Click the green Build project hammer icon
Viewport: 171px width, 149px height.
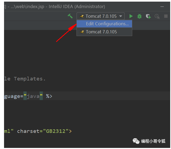point(70,16)
